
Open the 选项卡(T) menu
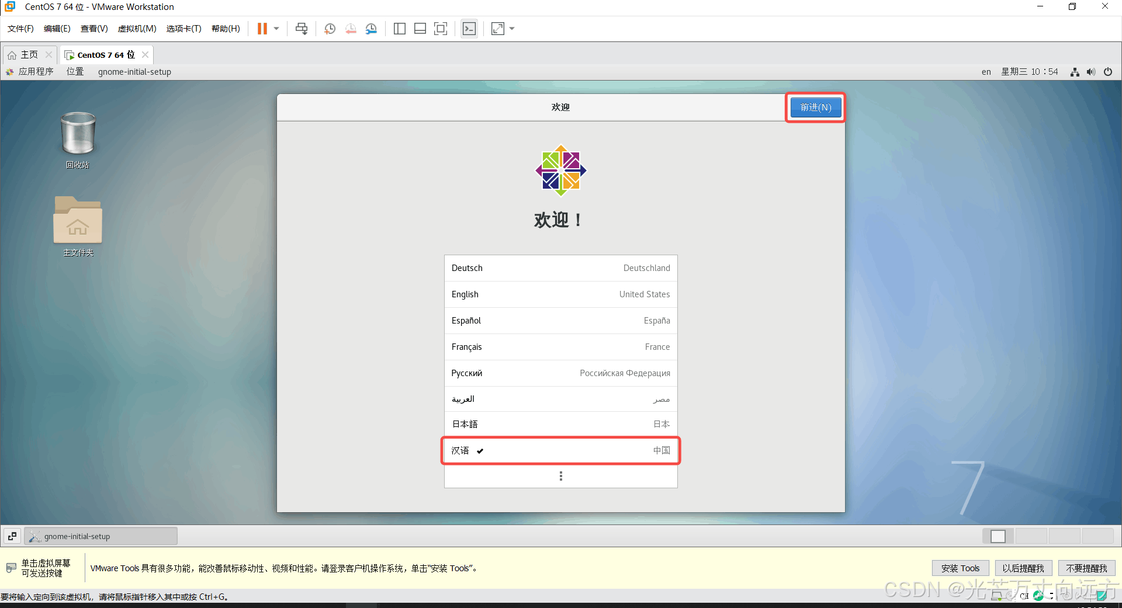coord(183,29)
